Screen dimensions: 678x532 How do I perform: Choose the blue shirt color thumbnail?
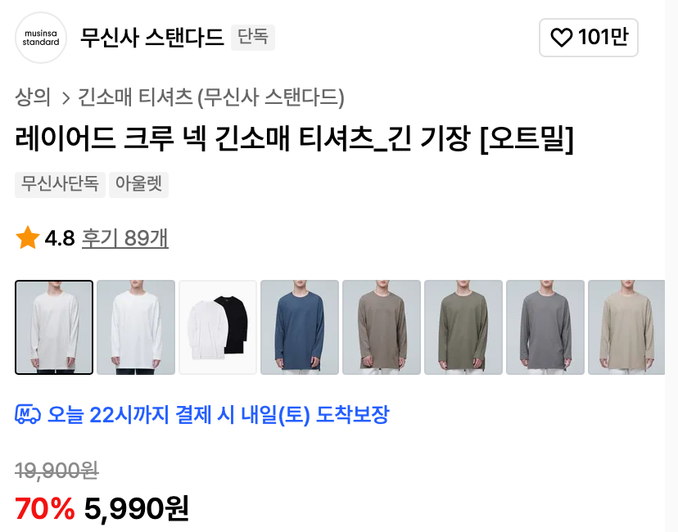[300, 327]
